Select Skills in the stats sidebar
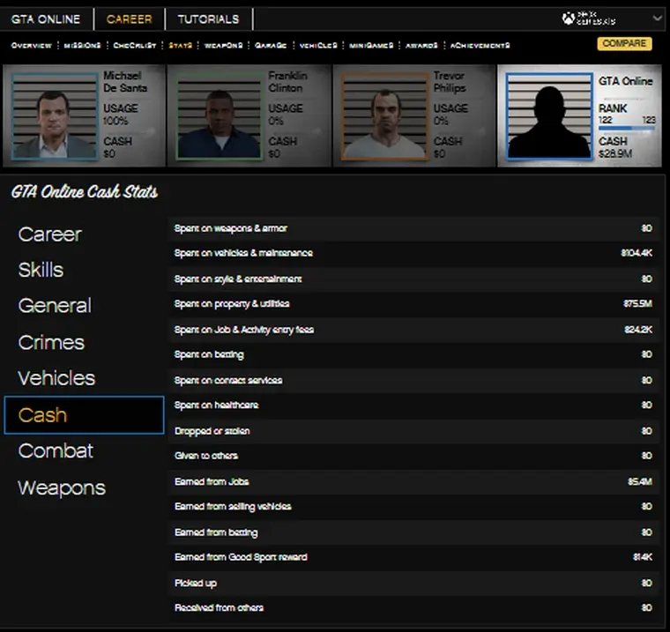The image size is (670, 632). [41, 270]
